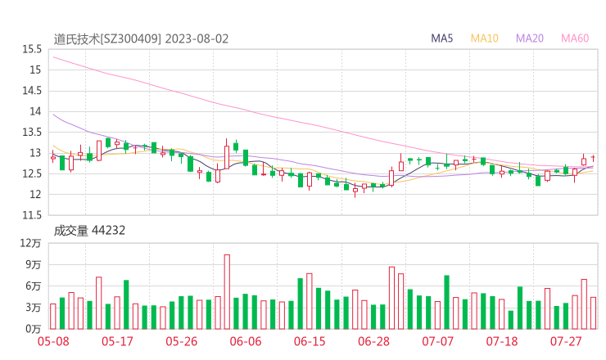Click the 14 price axis label
Screen dimensions: 606x360
(35, 111)
